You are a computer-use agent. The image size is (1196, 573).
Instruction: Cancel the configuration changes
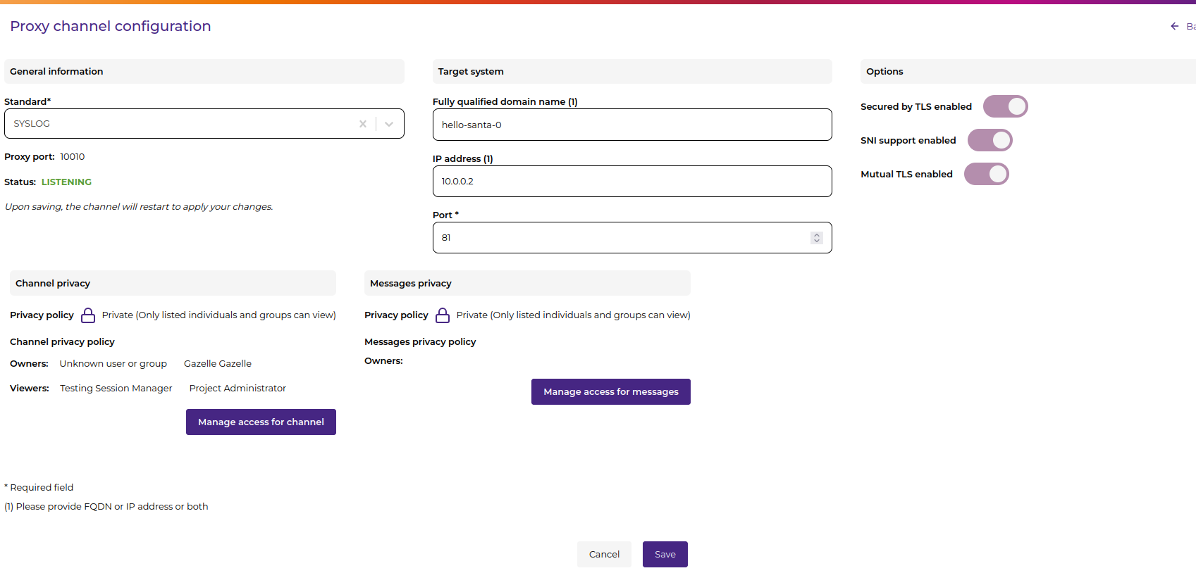[x=604, y=555]
